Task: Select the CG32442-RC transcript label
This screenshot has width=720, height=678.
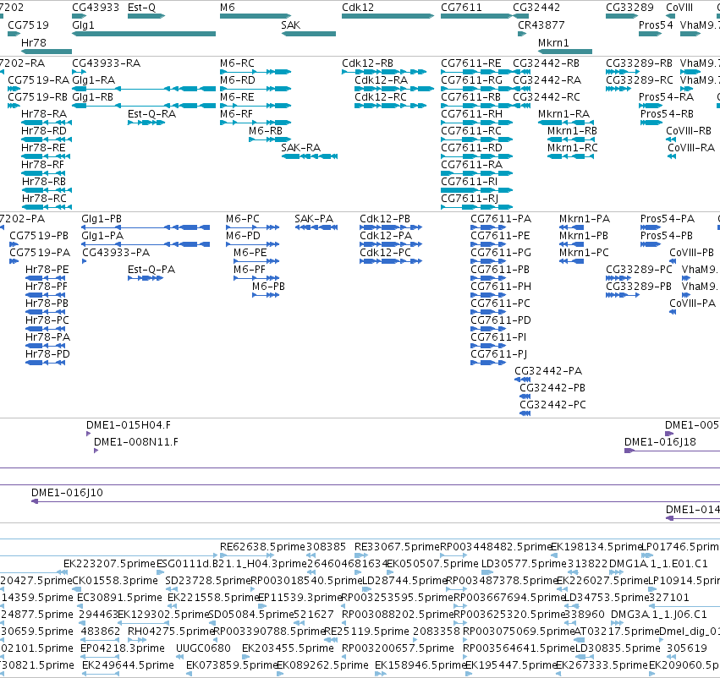Action: point(546,96)
